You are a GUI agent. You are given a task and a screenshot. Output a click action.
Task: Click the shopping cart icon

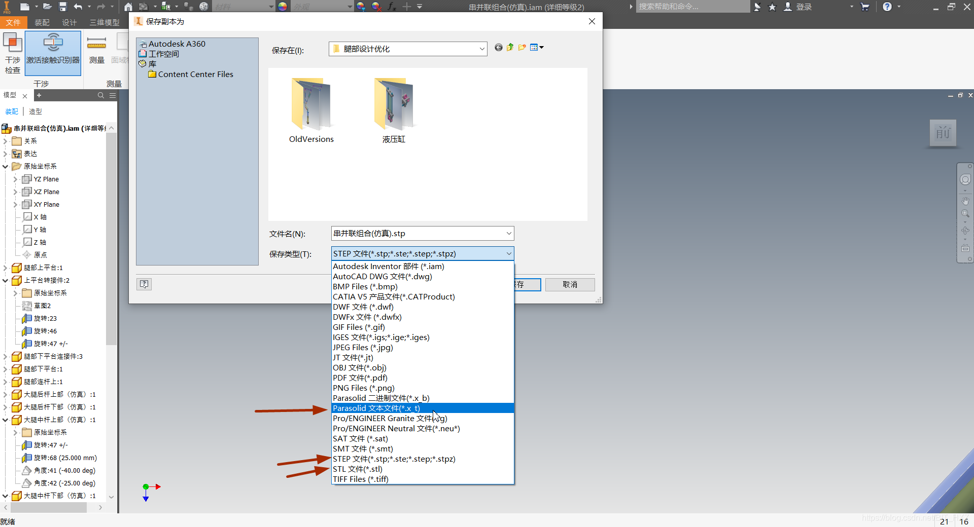865,7
